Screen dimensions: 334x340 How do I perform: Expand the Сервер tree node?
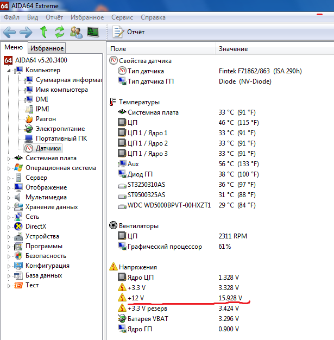[9, 178]
